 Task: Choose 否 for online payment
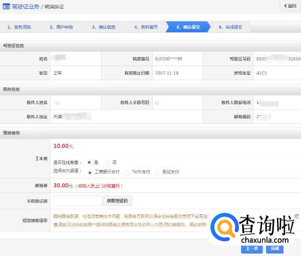[x=107, y=162]
